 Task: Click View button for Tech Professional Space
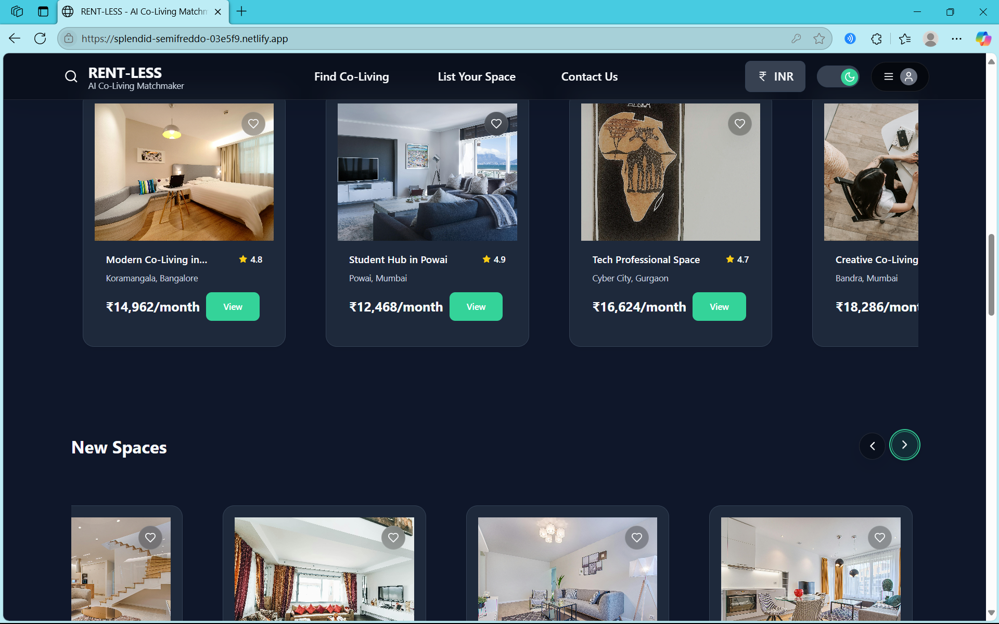[x=719, y=307]
